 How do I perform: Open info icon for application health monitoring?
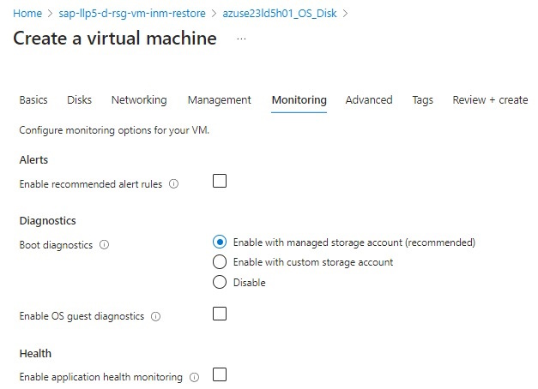194,377
